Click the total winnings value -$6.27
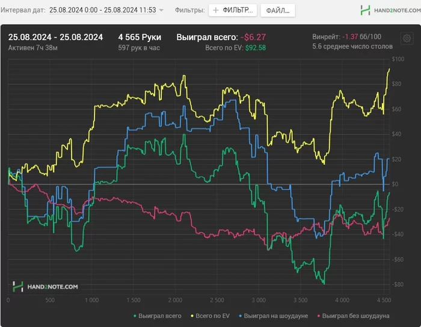The height and width of the screenshot is (327, 421). click(253, 37)
